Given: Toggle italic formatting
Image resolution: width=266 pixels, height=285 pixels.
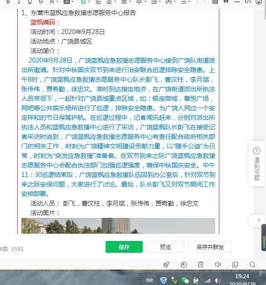Looking at the screenshot, I should pos(19,2).
